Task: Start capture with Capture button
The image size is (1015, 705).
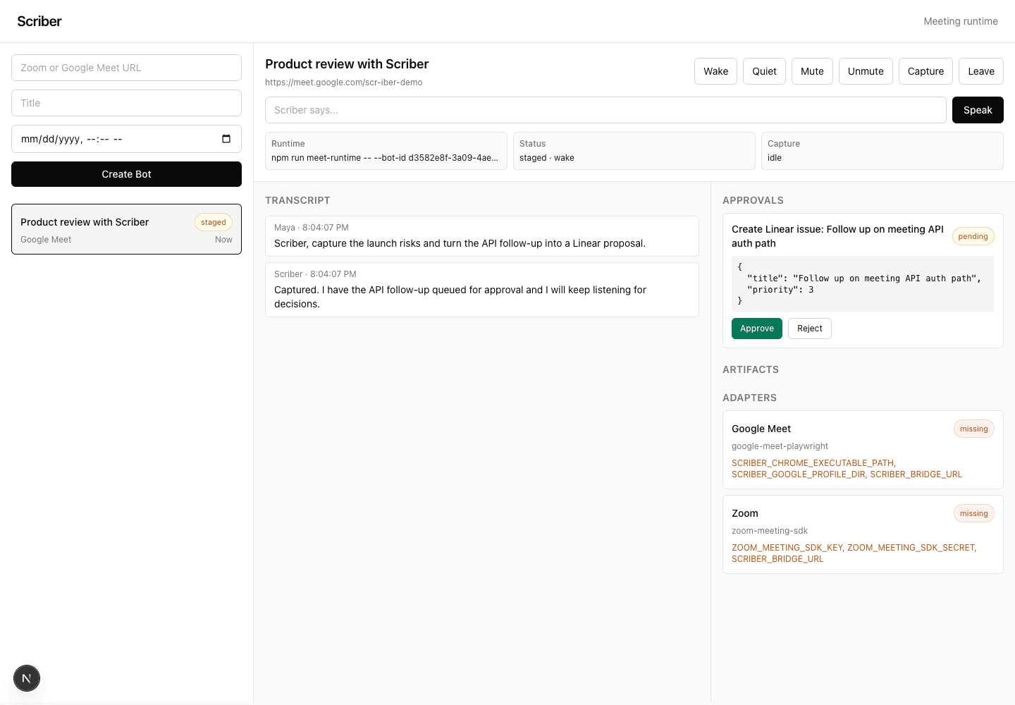Action: 925,71
